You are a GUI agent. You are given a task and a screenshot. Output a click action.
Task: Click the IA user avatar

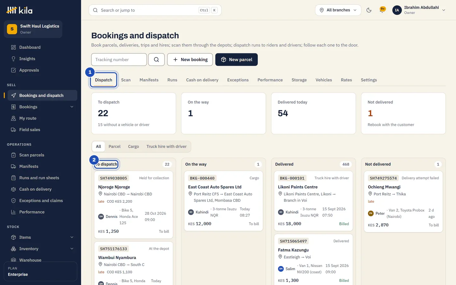point(397,10)
